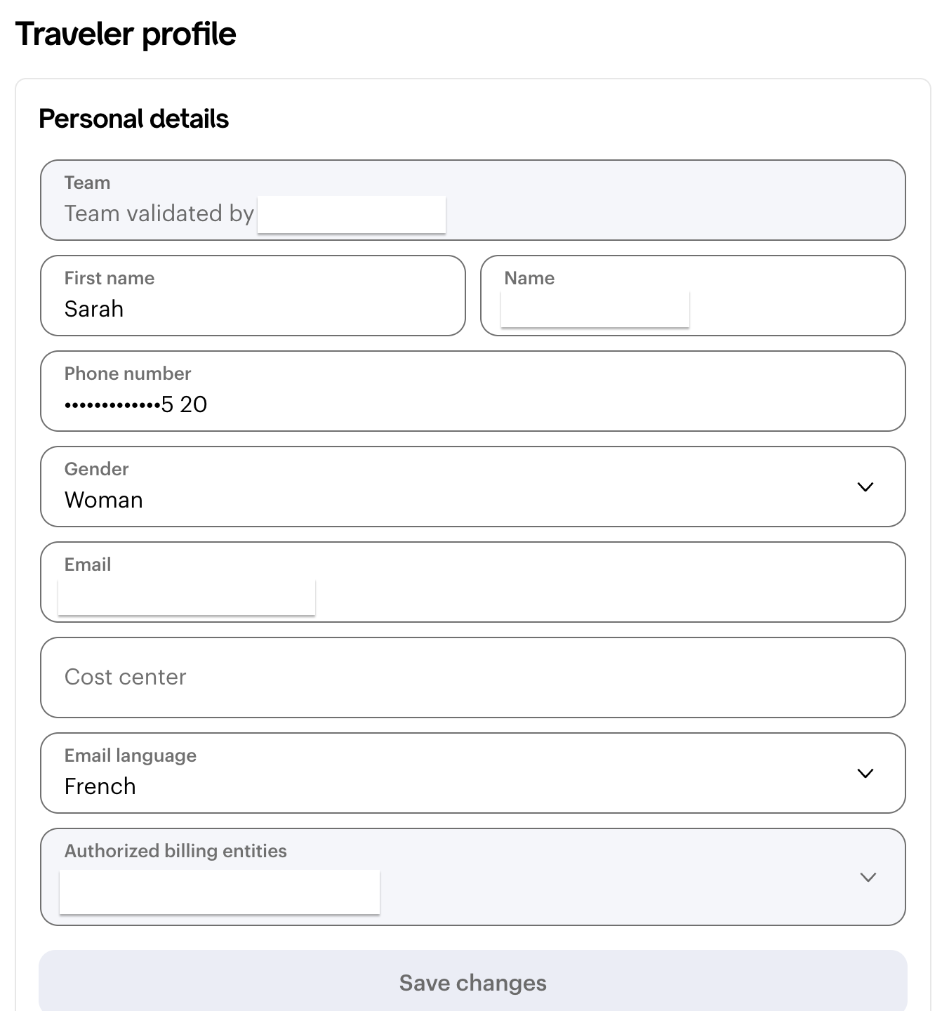Click the Email language chevron arrow
The image size is (949, 1011).
[865, 774]
